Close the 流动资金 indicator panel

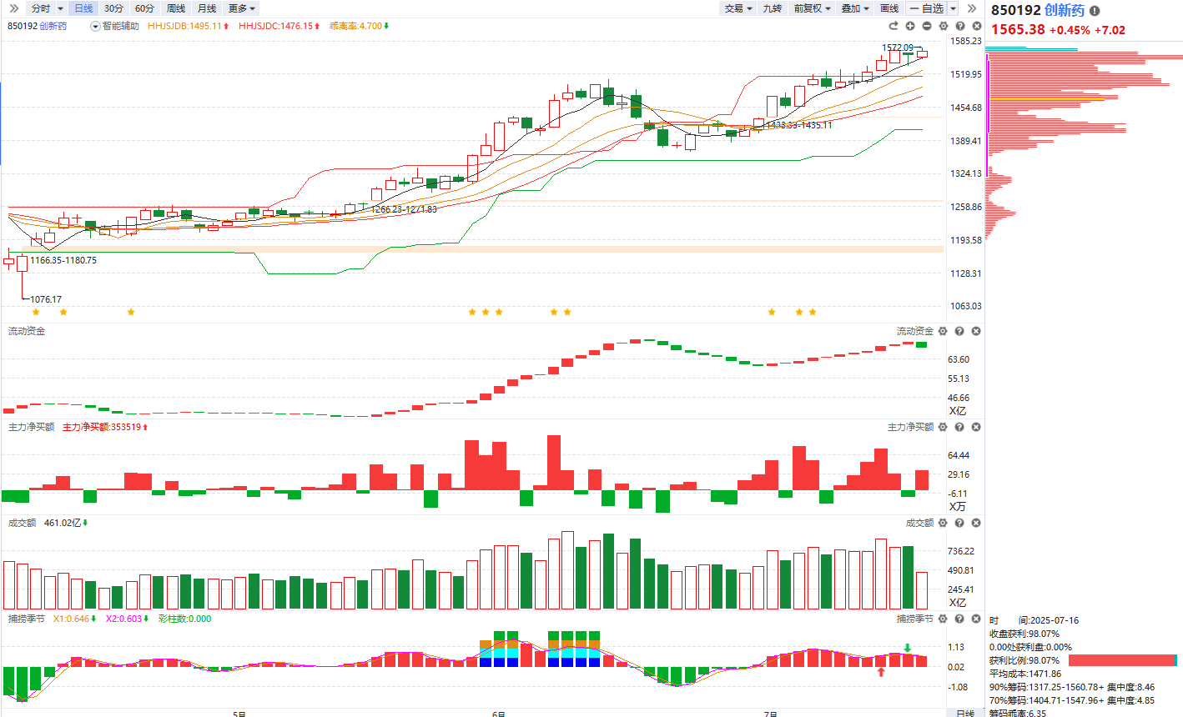tap(976, 331)
